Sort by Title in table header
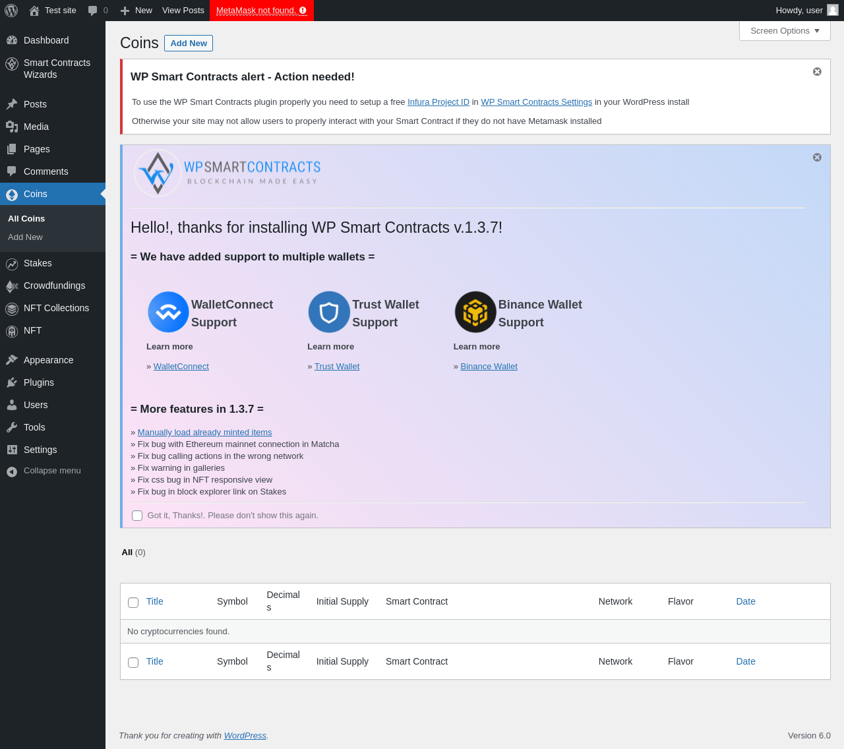The height and width of the screenshot is (749, 844). click(154, 601)
